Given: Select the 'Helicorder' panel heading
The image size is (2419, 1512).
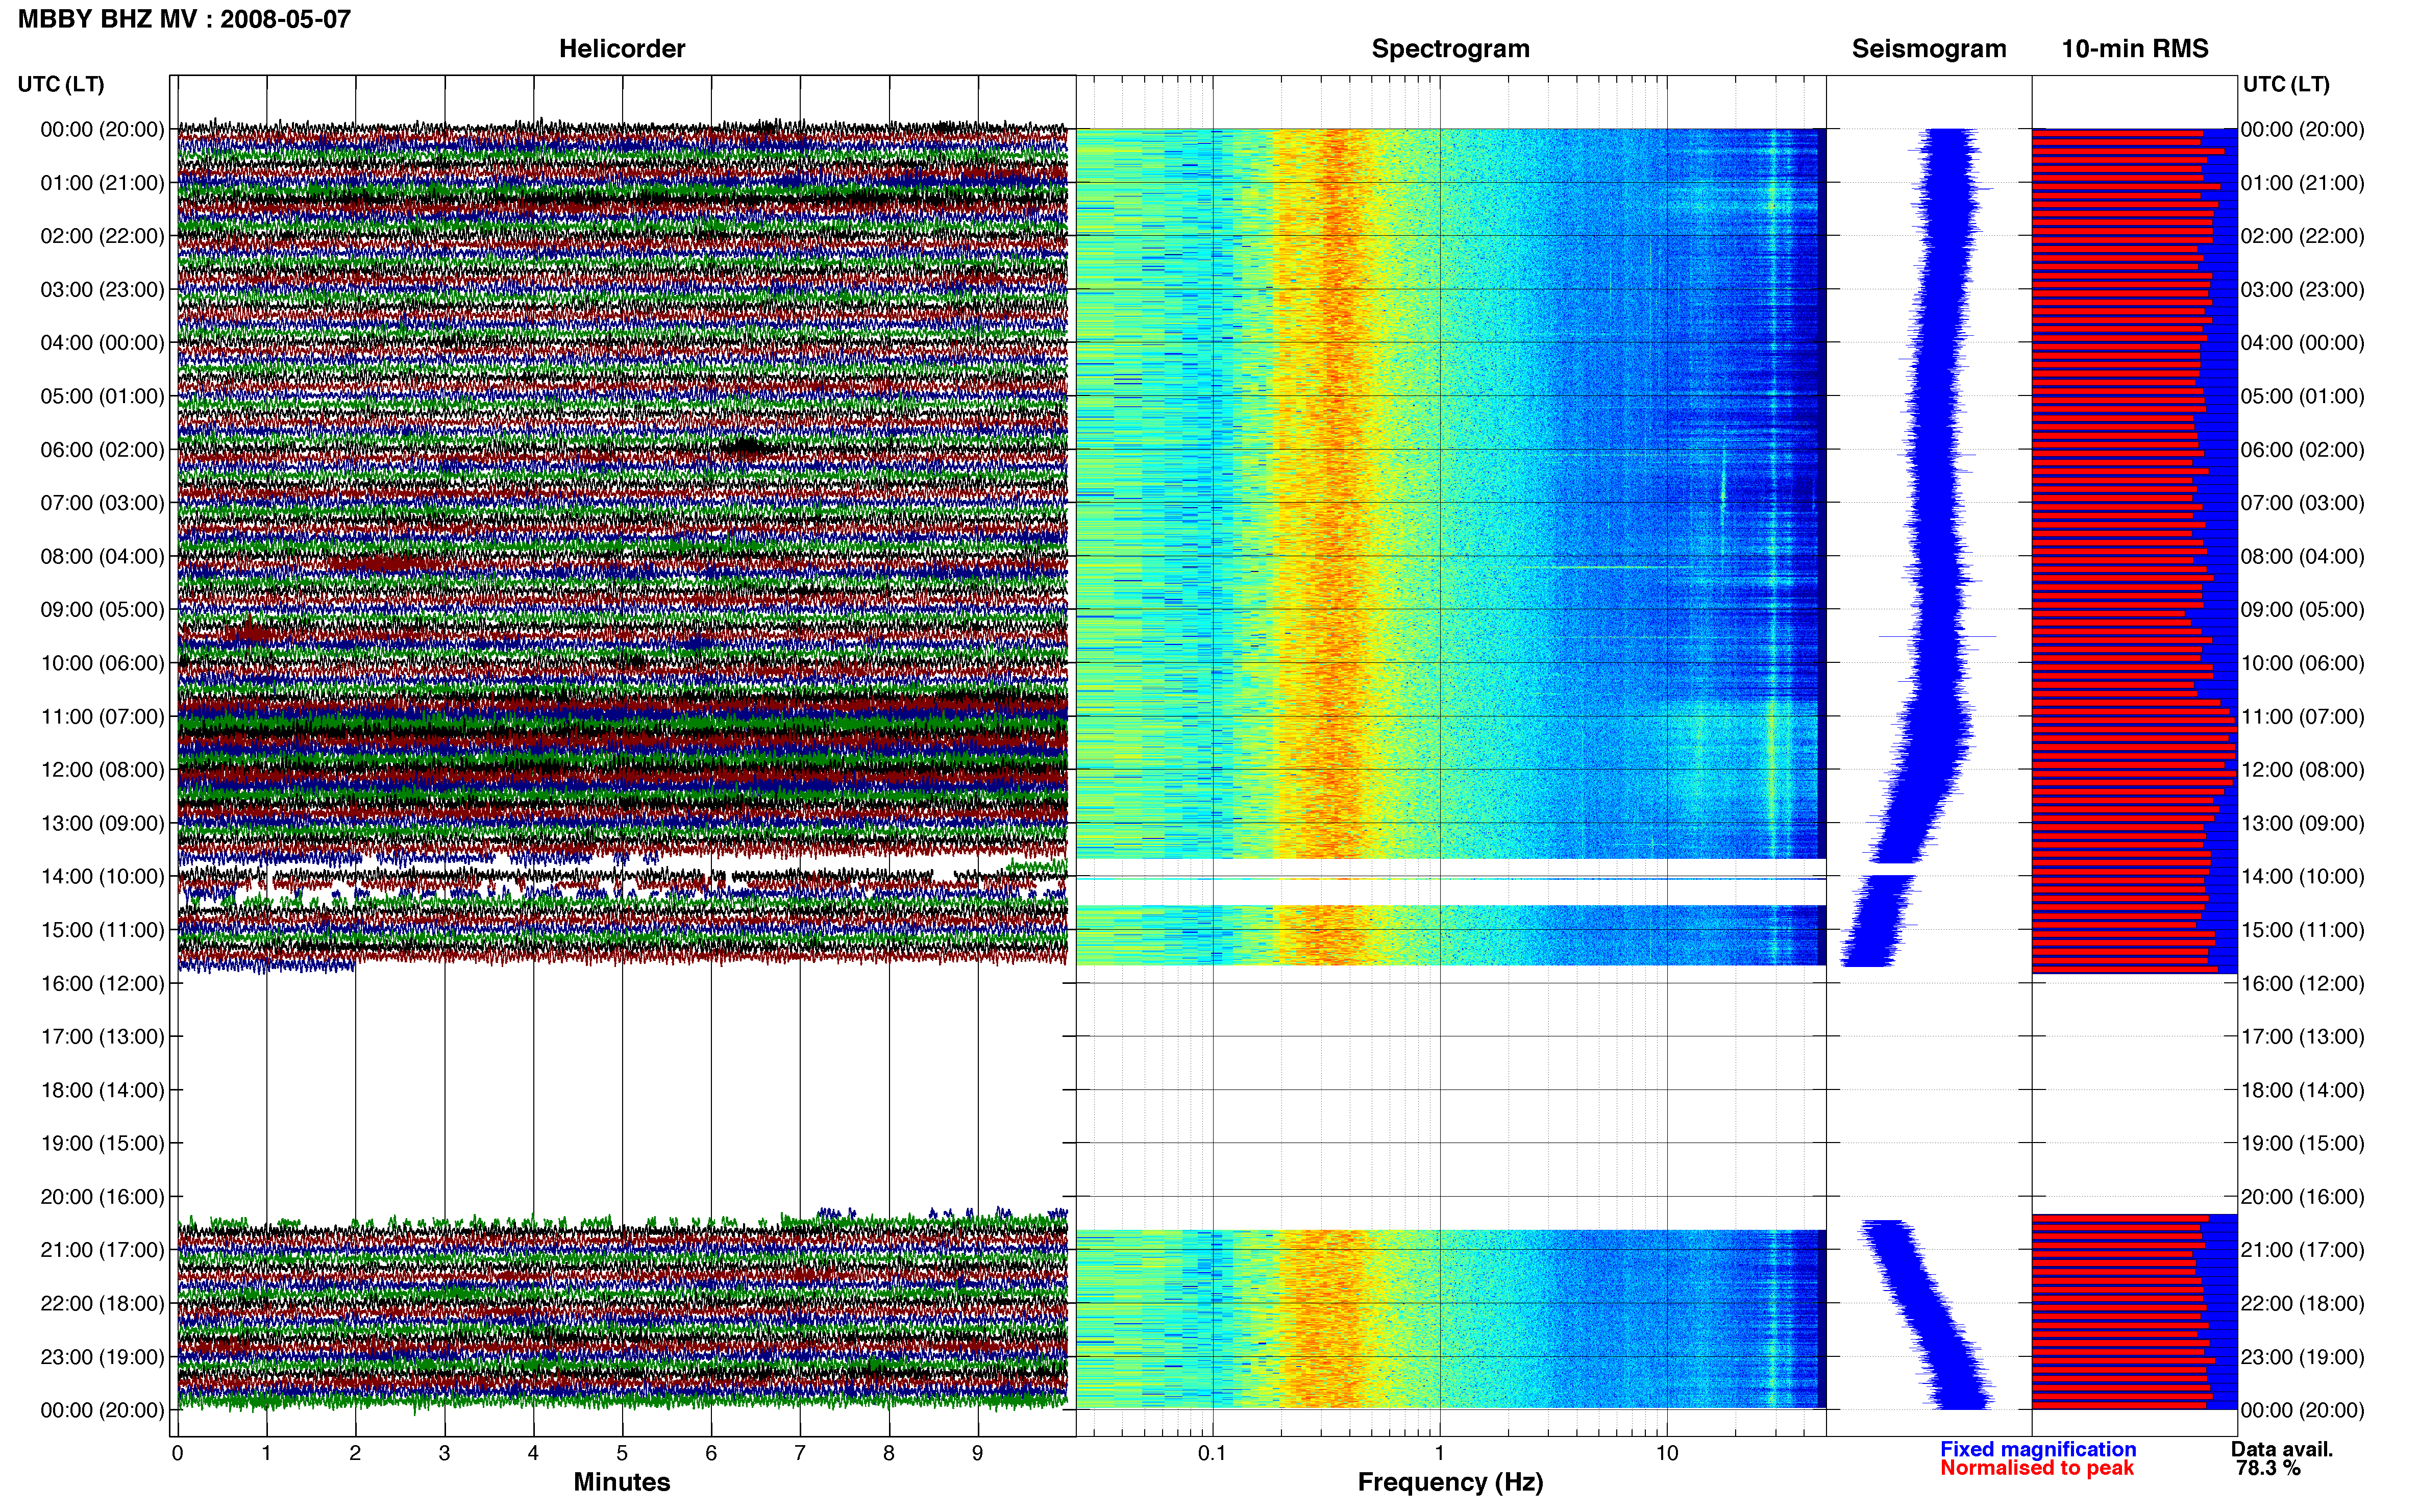Looking at the screenshot, I should click(621, 49).
